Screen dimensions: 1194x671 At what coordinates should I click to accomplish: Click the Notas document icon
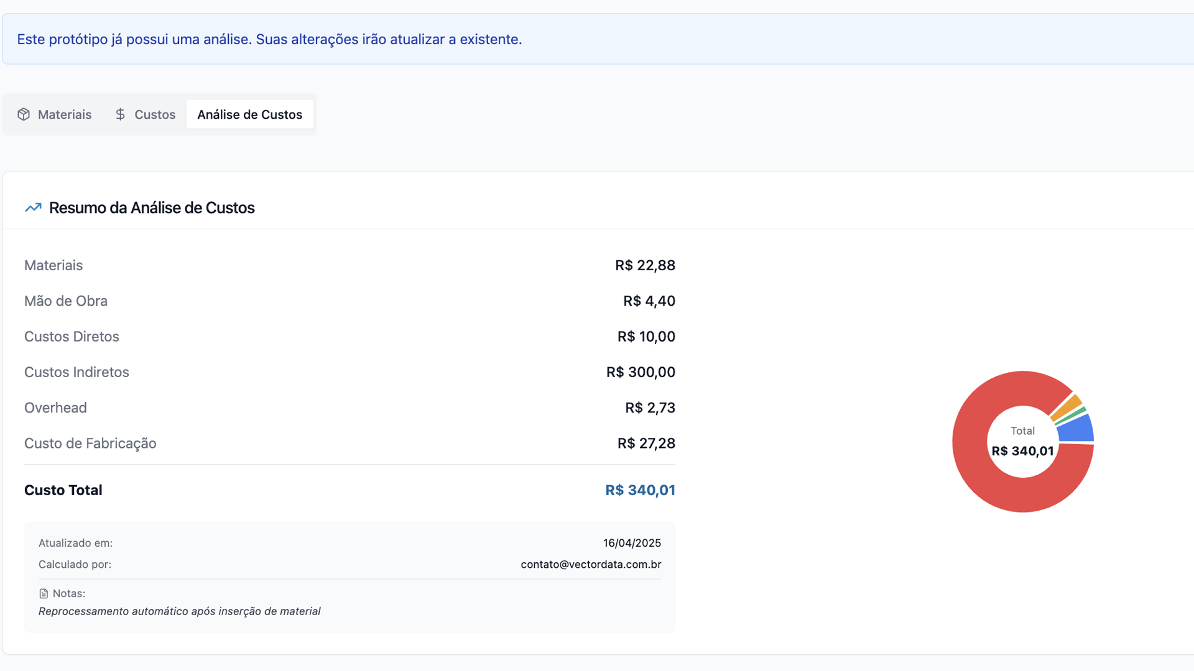44,594
